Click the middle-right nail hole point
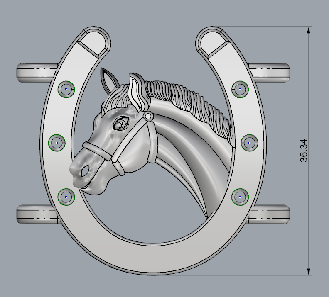The height and width of the screenshot is (297, 329). pos(249,142)
